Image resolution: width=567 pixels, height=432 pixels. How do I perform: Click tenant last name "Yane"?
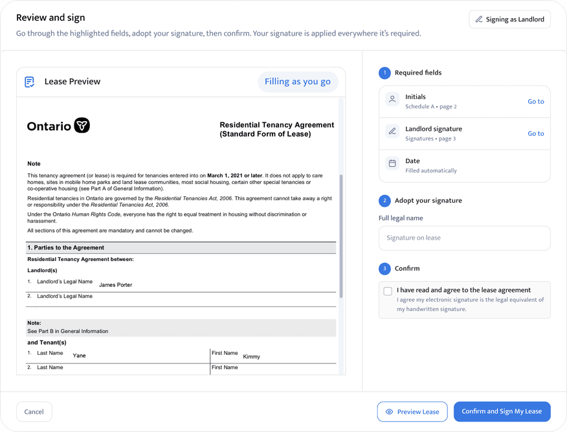point(79,356)
